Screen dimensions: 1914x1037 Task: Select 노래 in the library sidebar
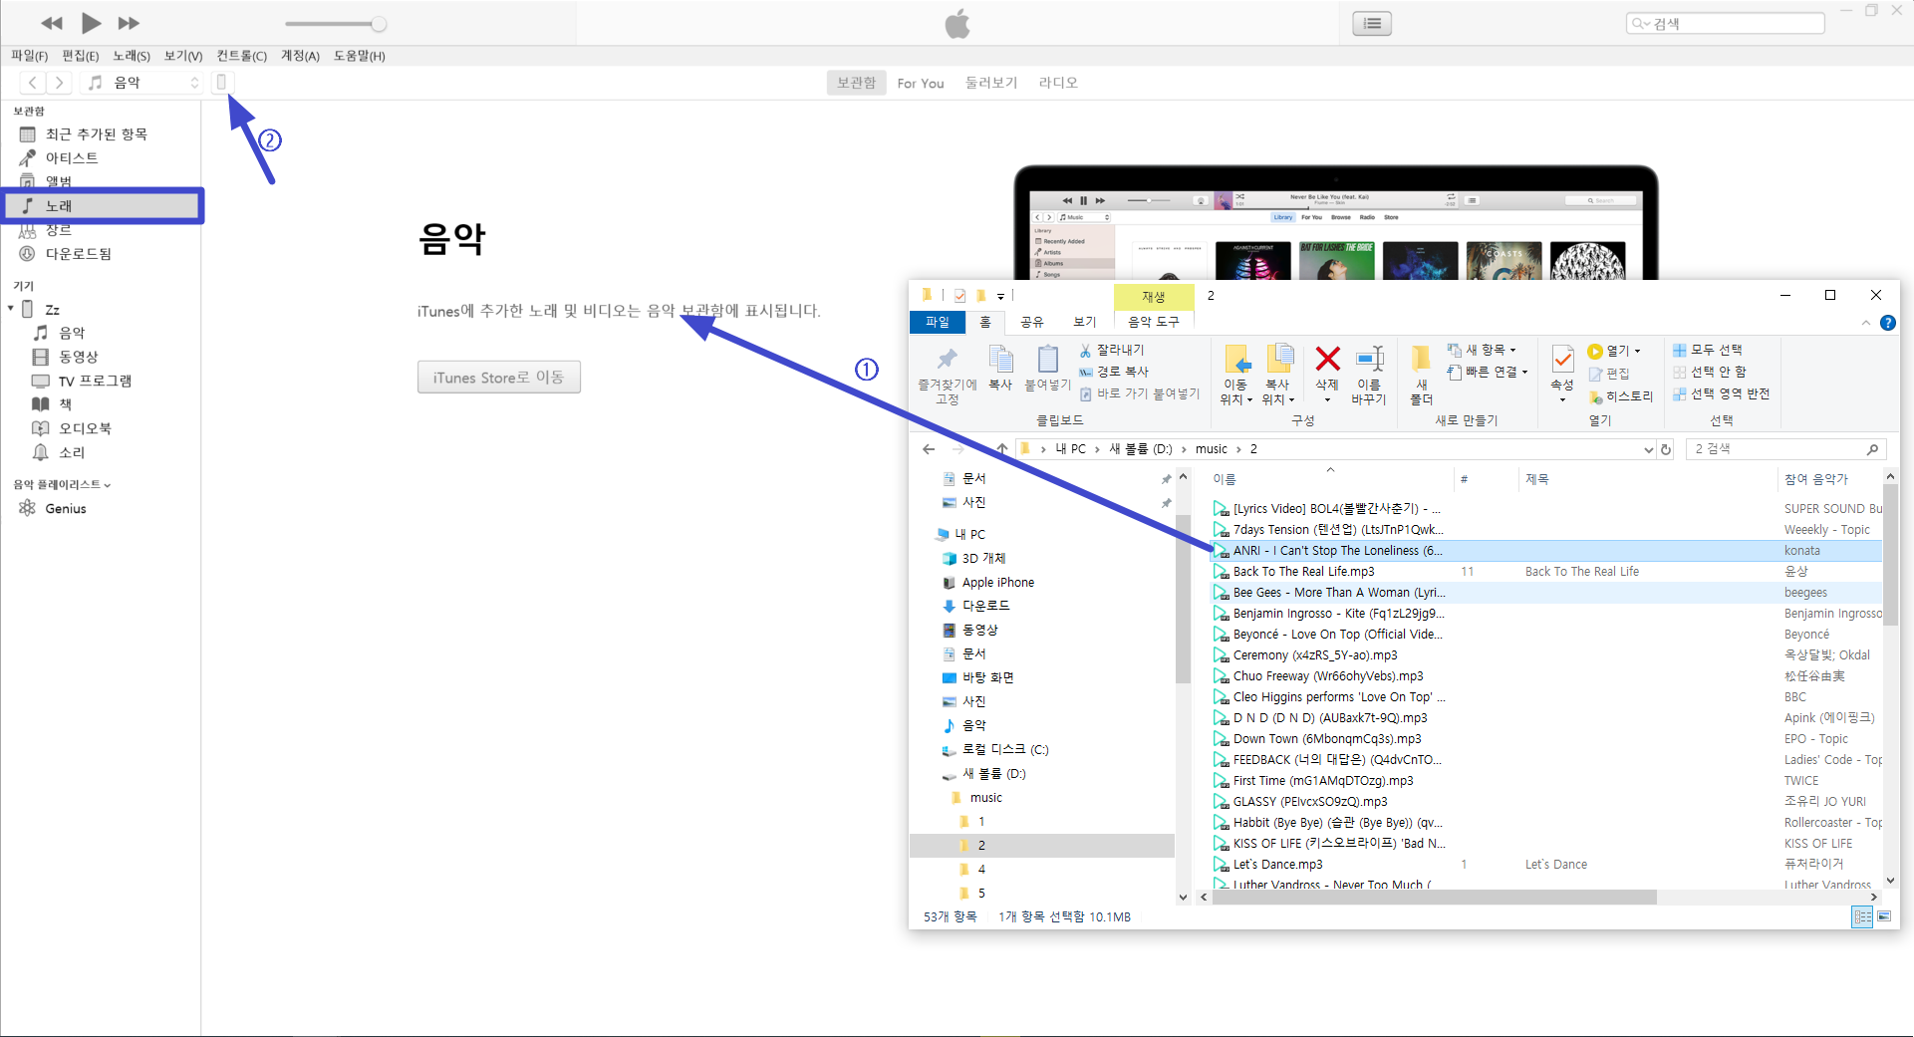tap(102, 206)
